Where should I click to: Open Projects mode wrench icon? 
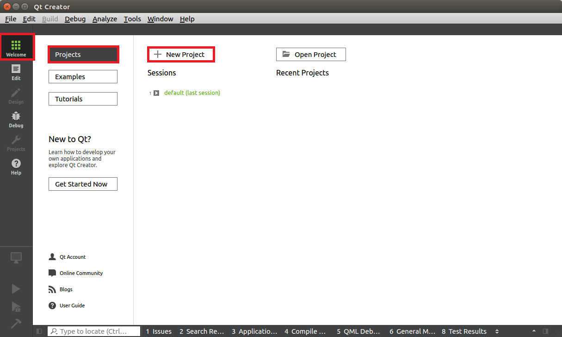tap(16, 140)
